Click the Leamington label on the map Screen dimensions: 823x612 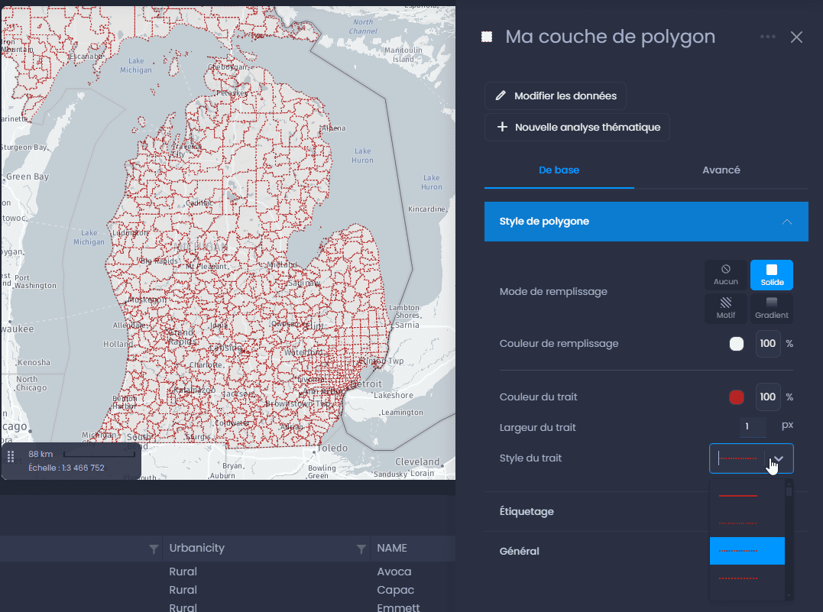pos(402,412)
